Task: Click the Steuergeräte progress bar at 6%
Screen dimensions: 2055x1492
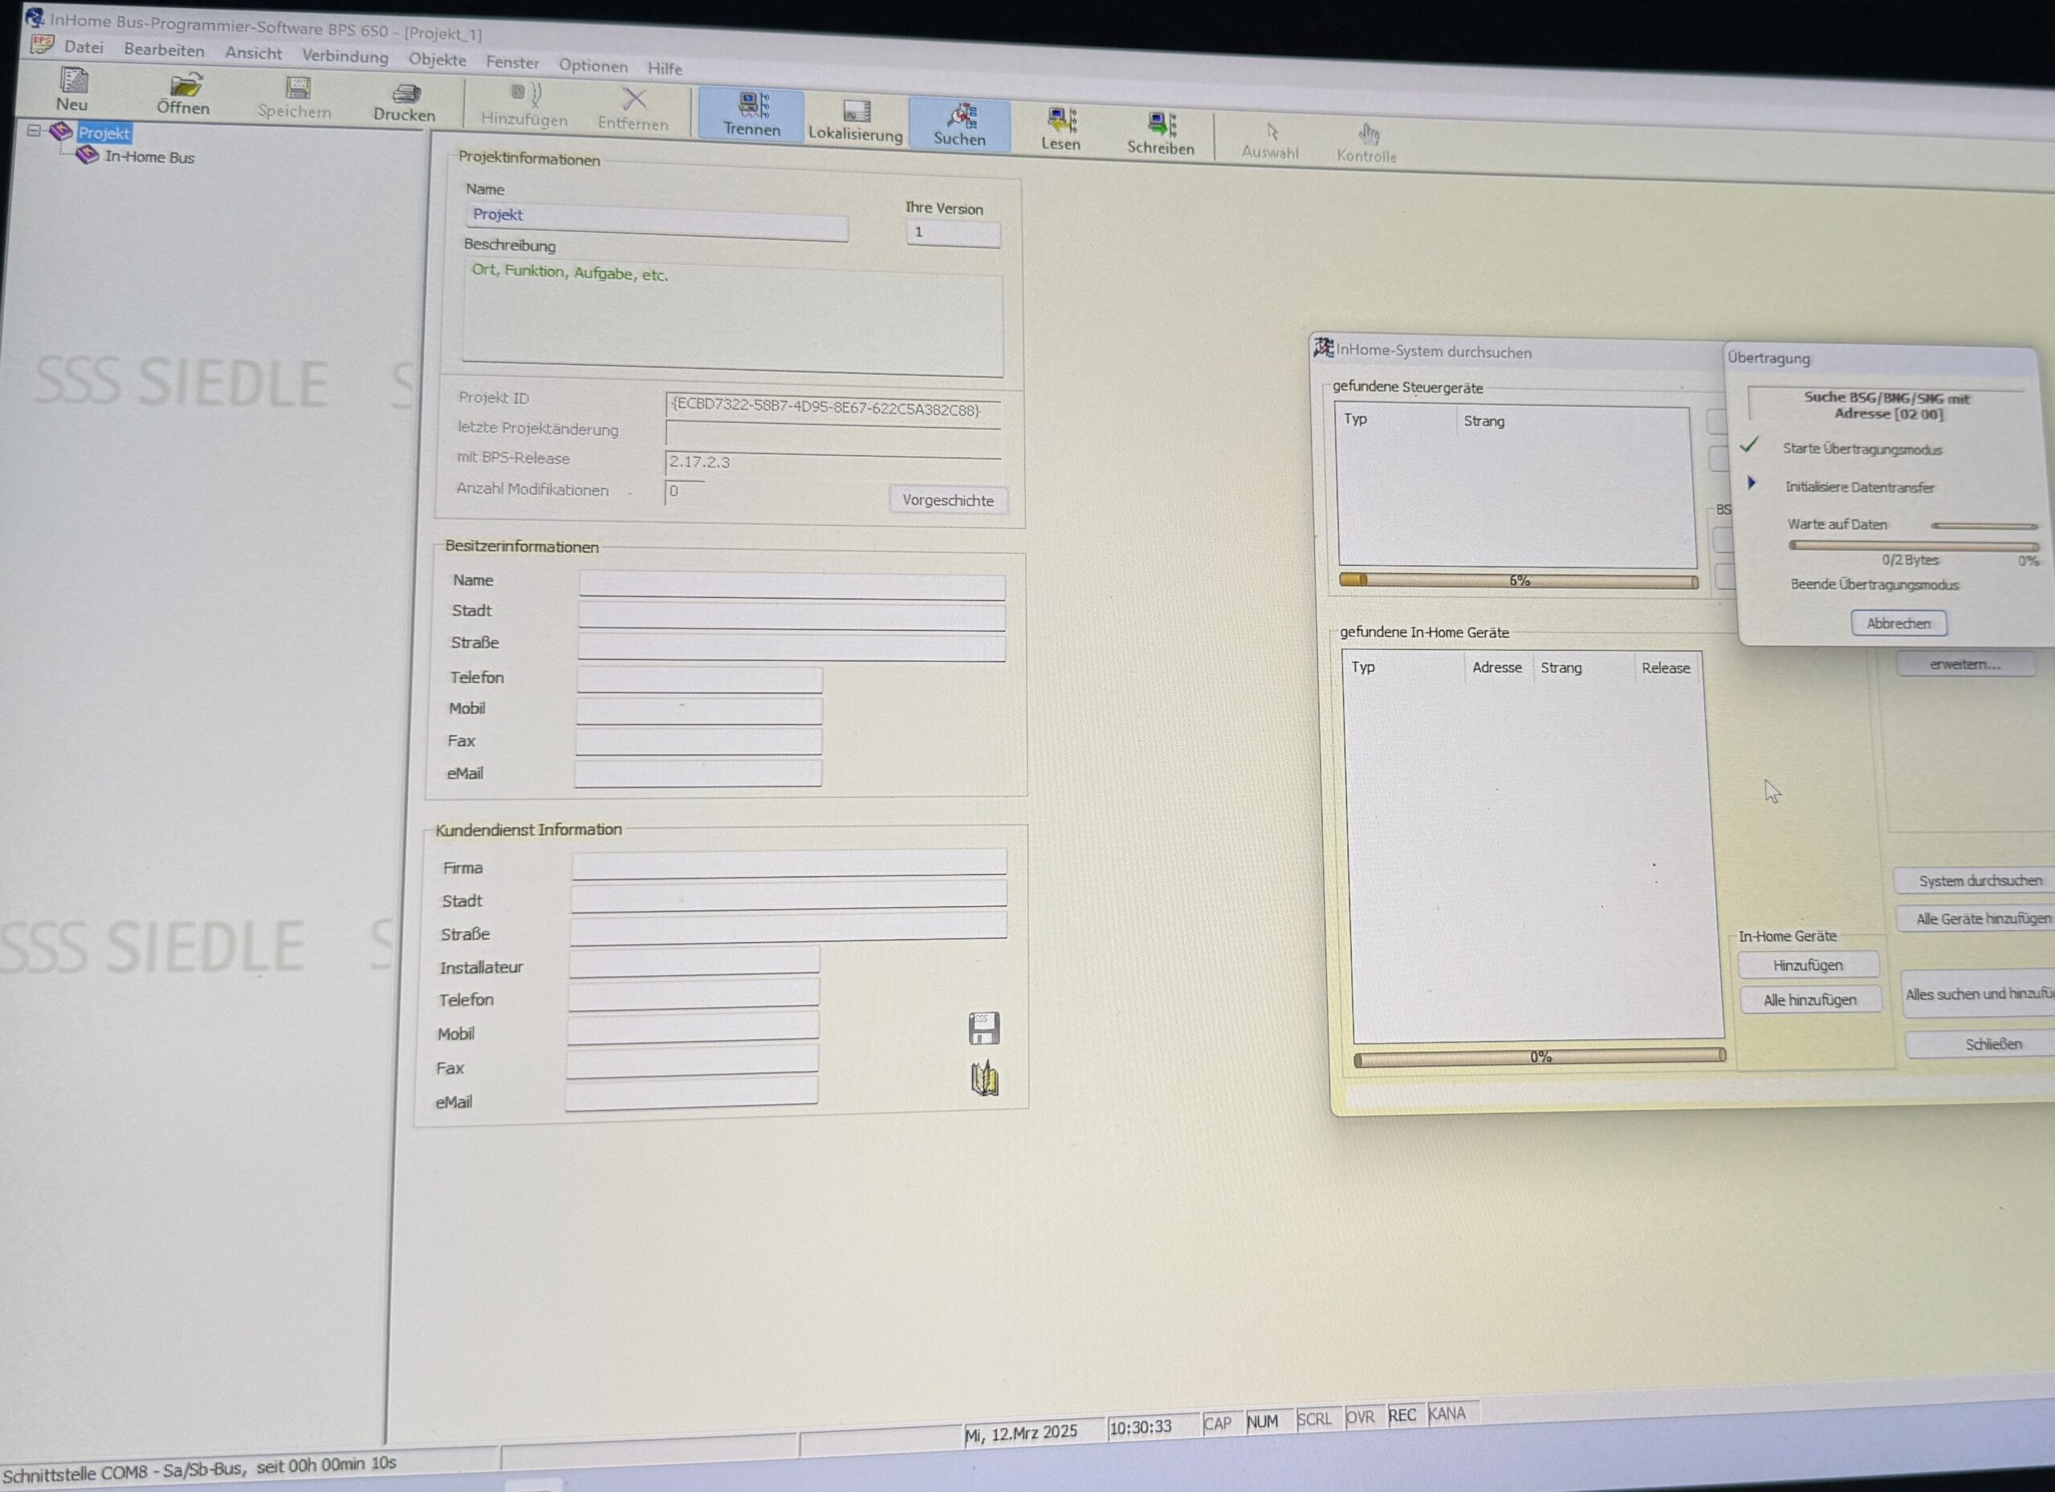Action: click(x=1519, y=581)
